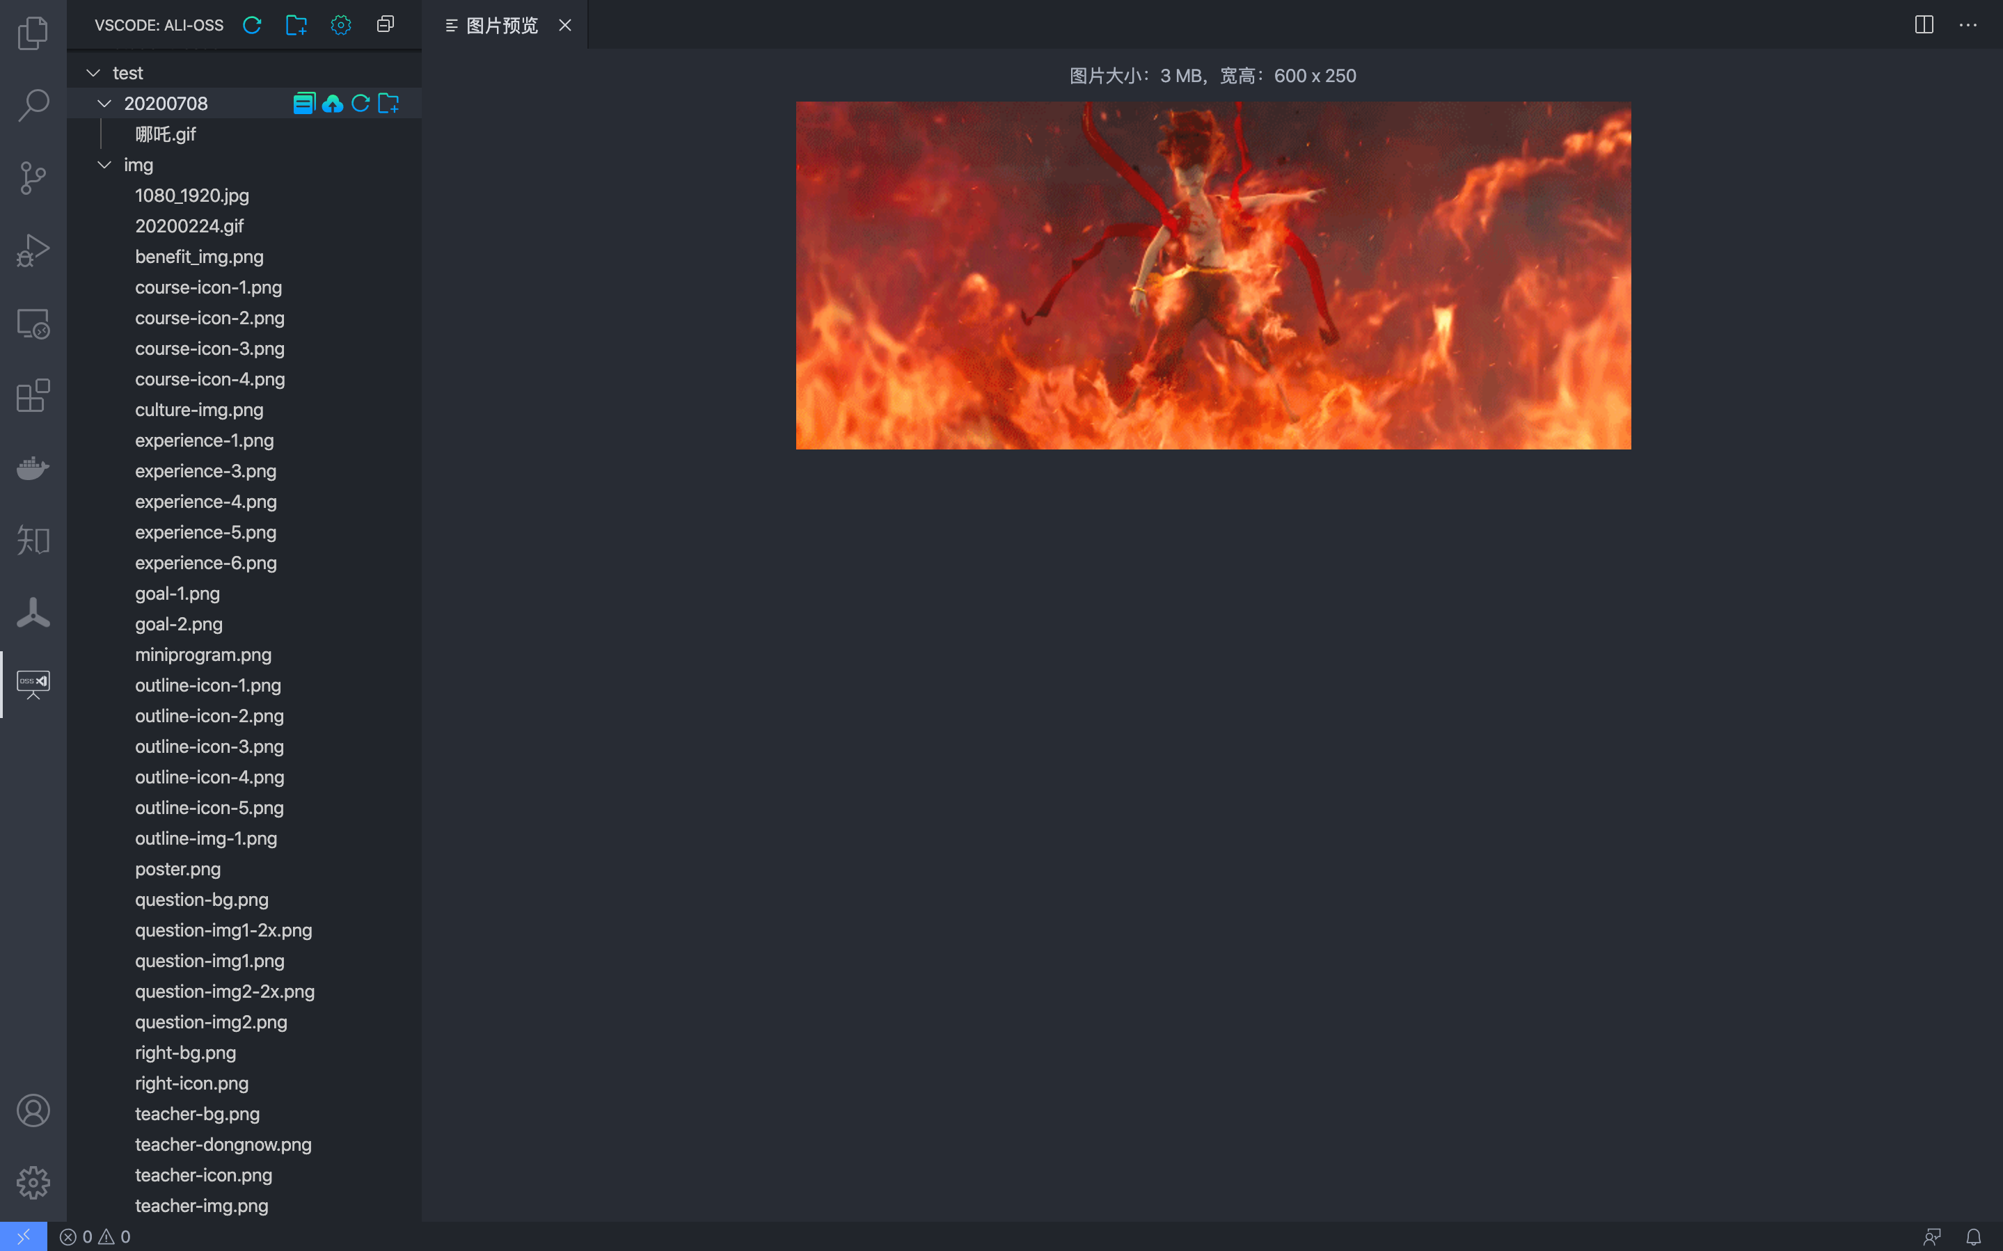2003x1251 pixels.
Task: Select poster.png in the file tree
Action: [x=178, y=869]
